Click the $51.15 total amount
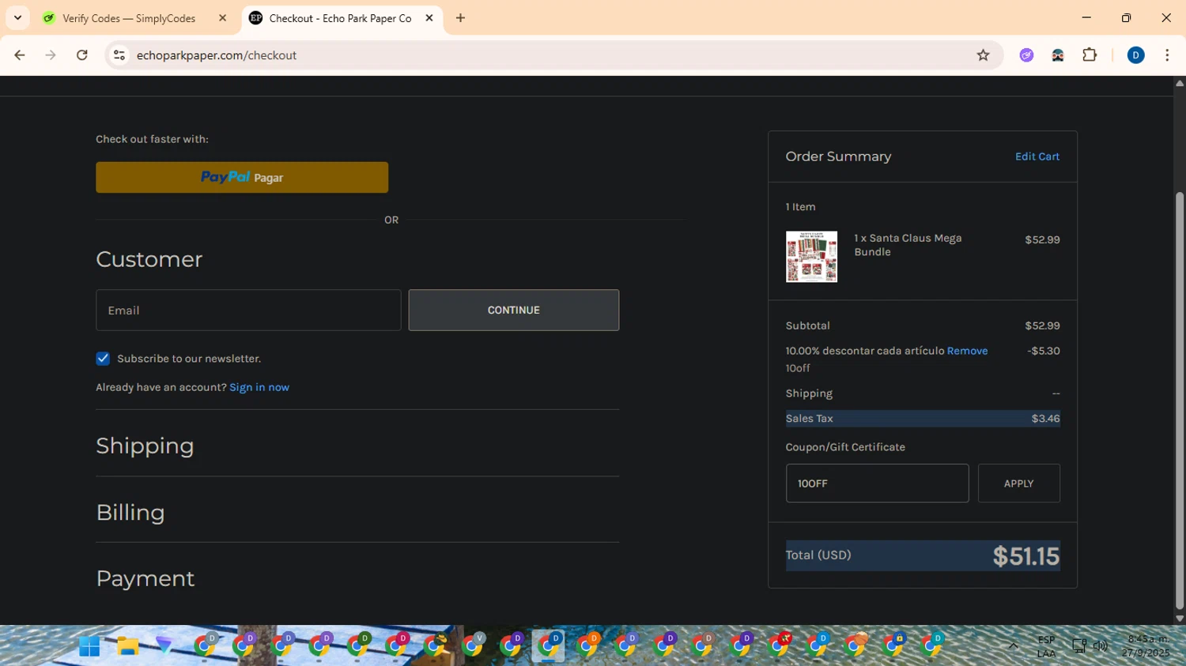 click(x=1025, y=556)
